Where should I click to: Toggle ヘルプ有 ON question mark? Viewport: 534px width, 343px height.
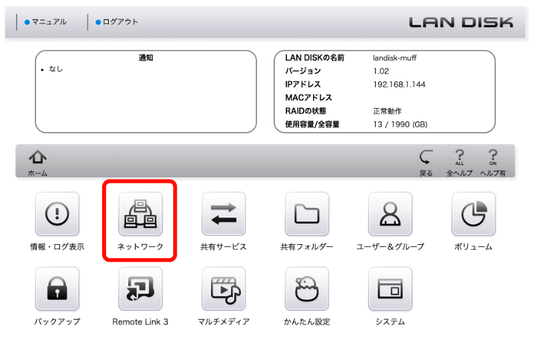[493, 162]
